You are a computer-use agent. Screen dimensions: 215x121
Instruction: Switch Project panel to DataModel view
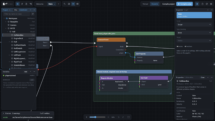[x=23, y=10]
